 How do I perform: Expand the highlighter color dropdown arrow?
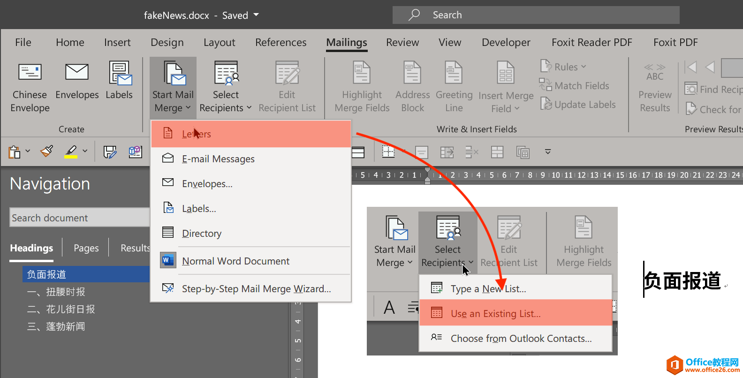pyautogui.click(x=85, y=151)
